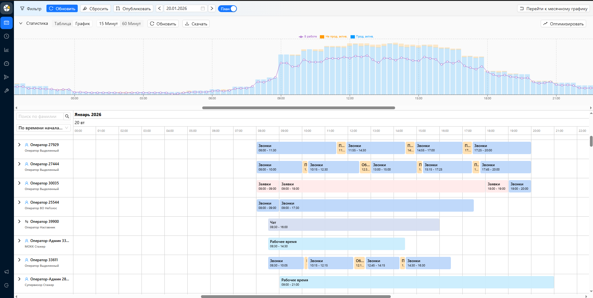The height and width of the screenshot is (298, 593).
Task: Switch to the Таблица view tab
Action: pos(63,24)
